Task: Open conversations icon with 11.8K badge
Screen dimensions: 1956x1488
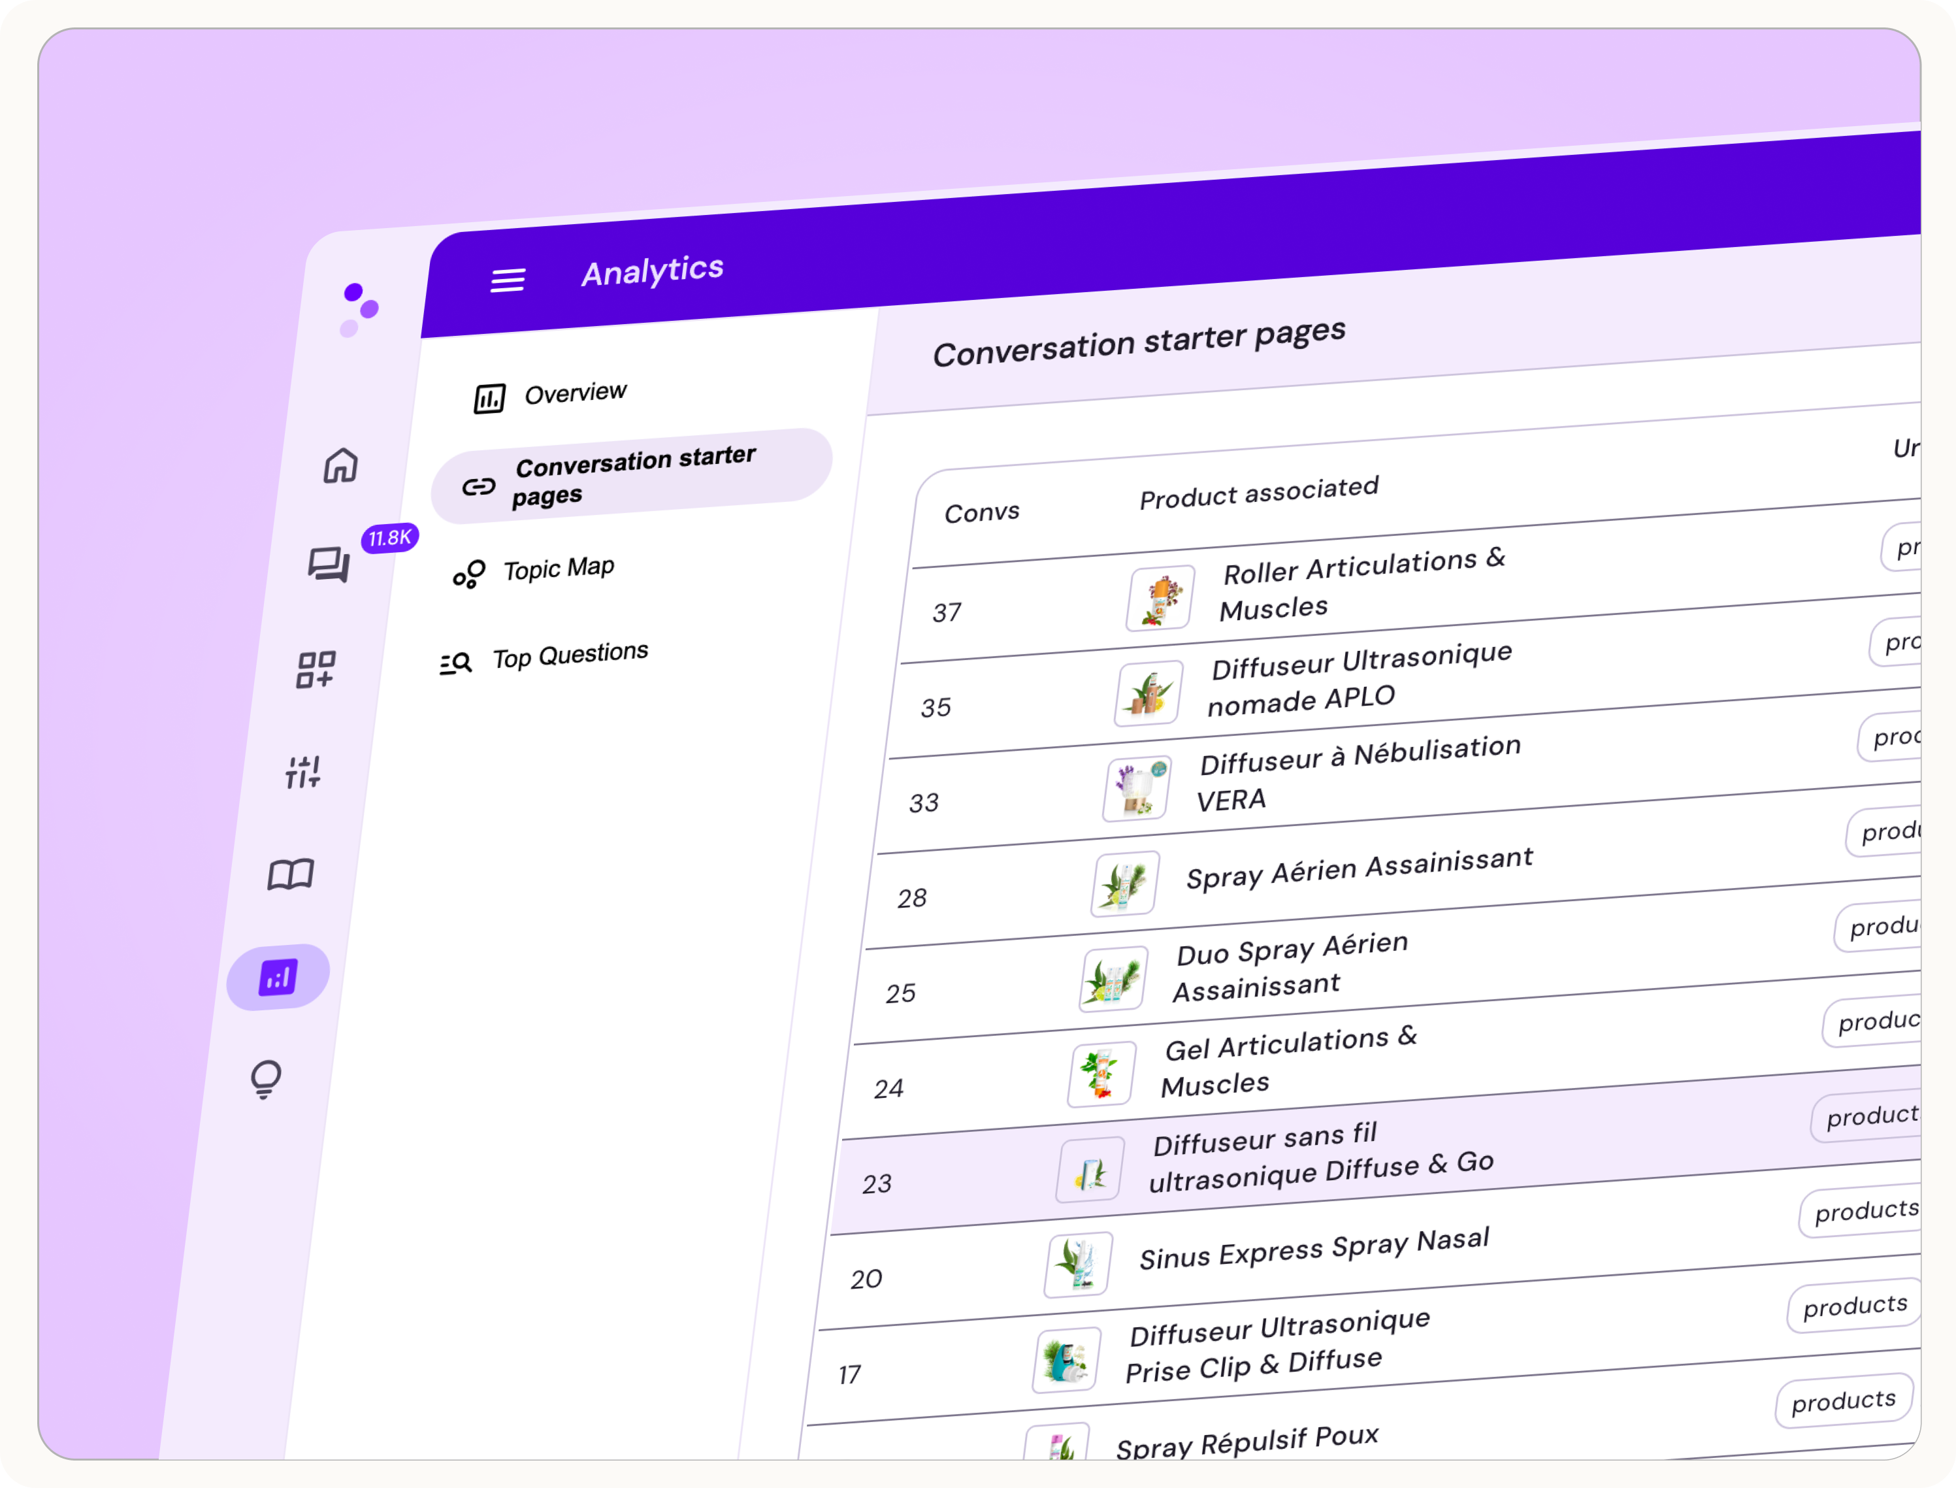Action: coord(329,564)
